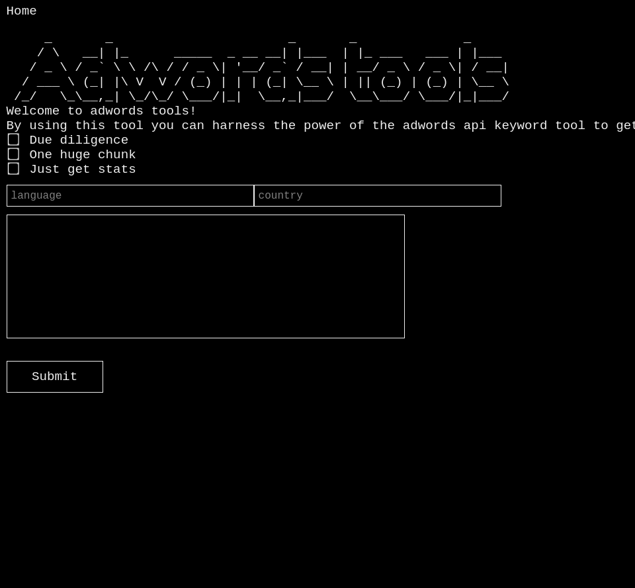The image size is (635, 588).
Task: Click inside the large keywords text area
Action: [206, 276]
